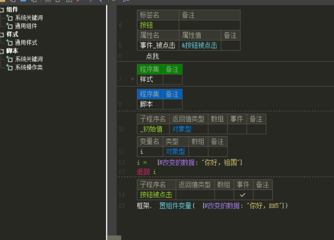The image size is (334, 240).
Task: Select 系统关键词 under the 组件 node
Action: click(x=29, y=18)
